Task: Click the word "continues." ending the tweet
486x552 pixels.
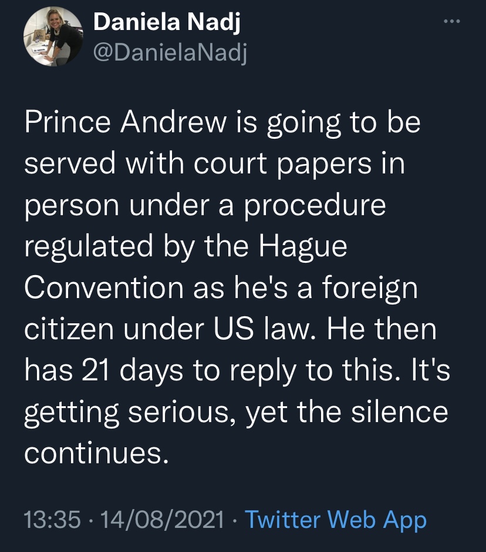Action: click(97, 453)
